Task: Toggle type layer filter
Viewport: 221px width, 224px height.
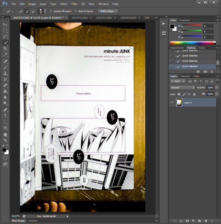Action: click(201, 81)
